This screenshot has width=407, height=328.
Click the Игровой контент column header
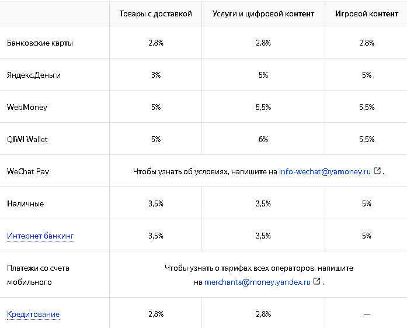[366, 13]
